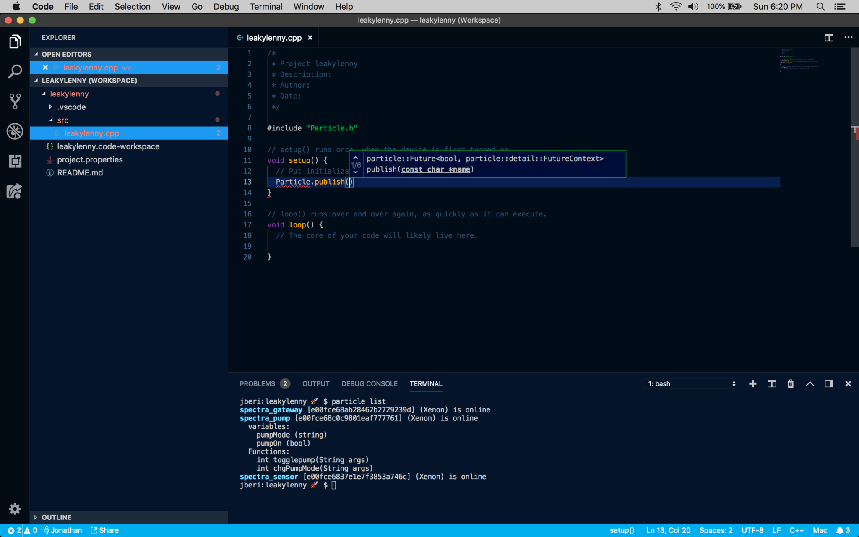
Task: Expand the .vscode folder
Action: (71, 107)
